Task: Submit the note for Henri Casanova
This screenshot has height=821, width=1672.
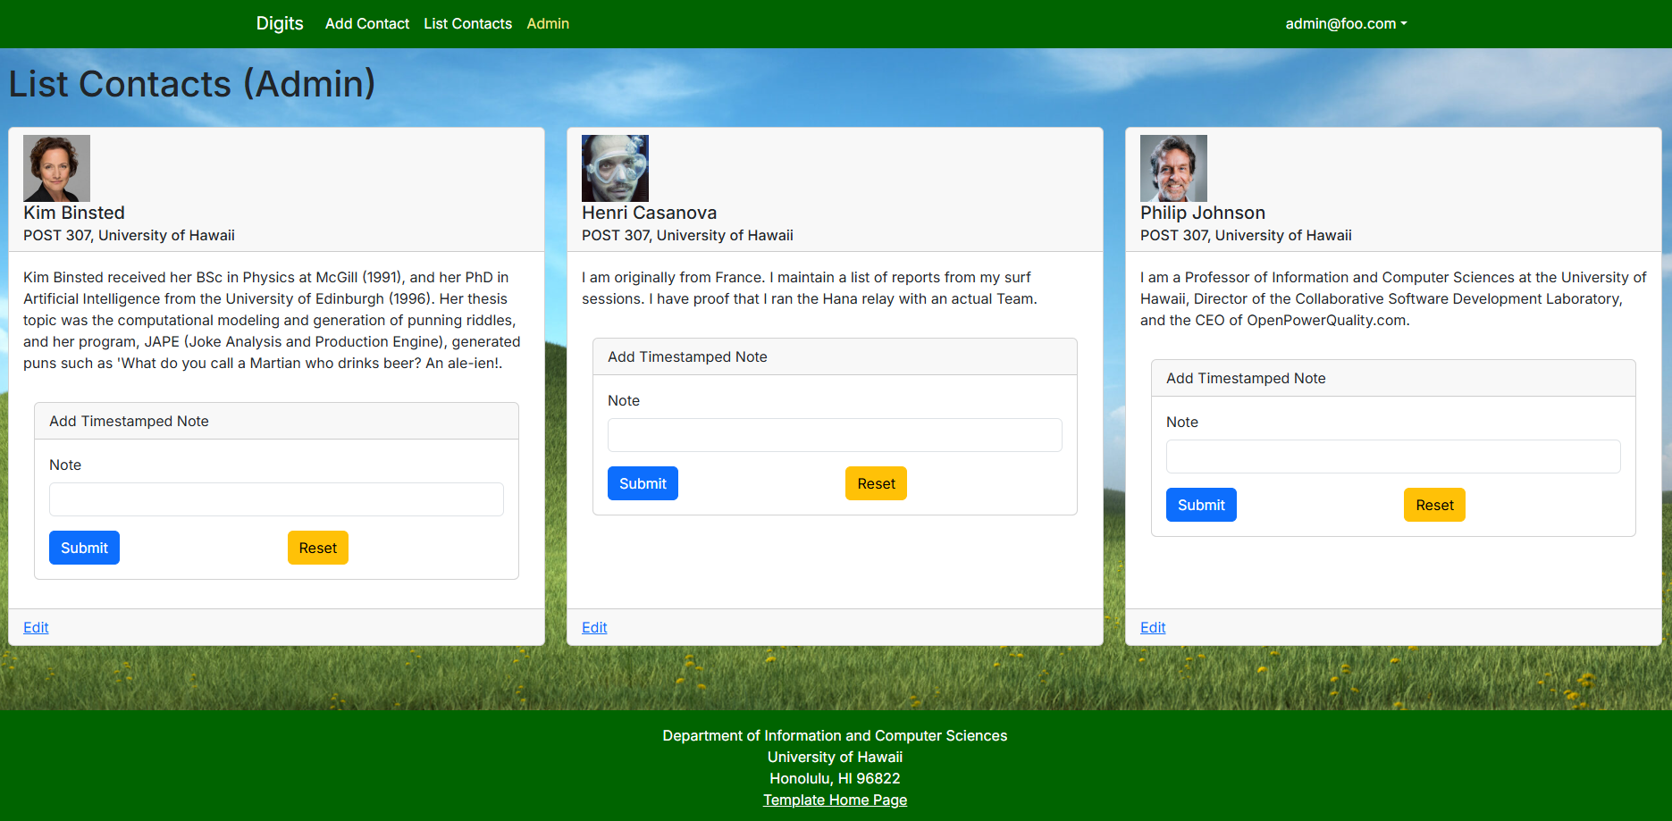Action: 643,483
